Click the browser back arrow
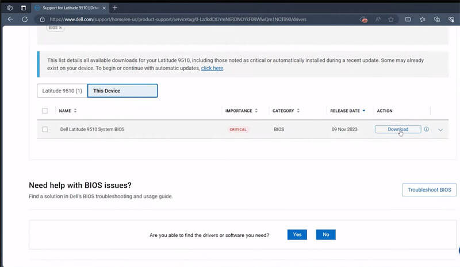Screen dimensions: 460x267 (10, 20)
